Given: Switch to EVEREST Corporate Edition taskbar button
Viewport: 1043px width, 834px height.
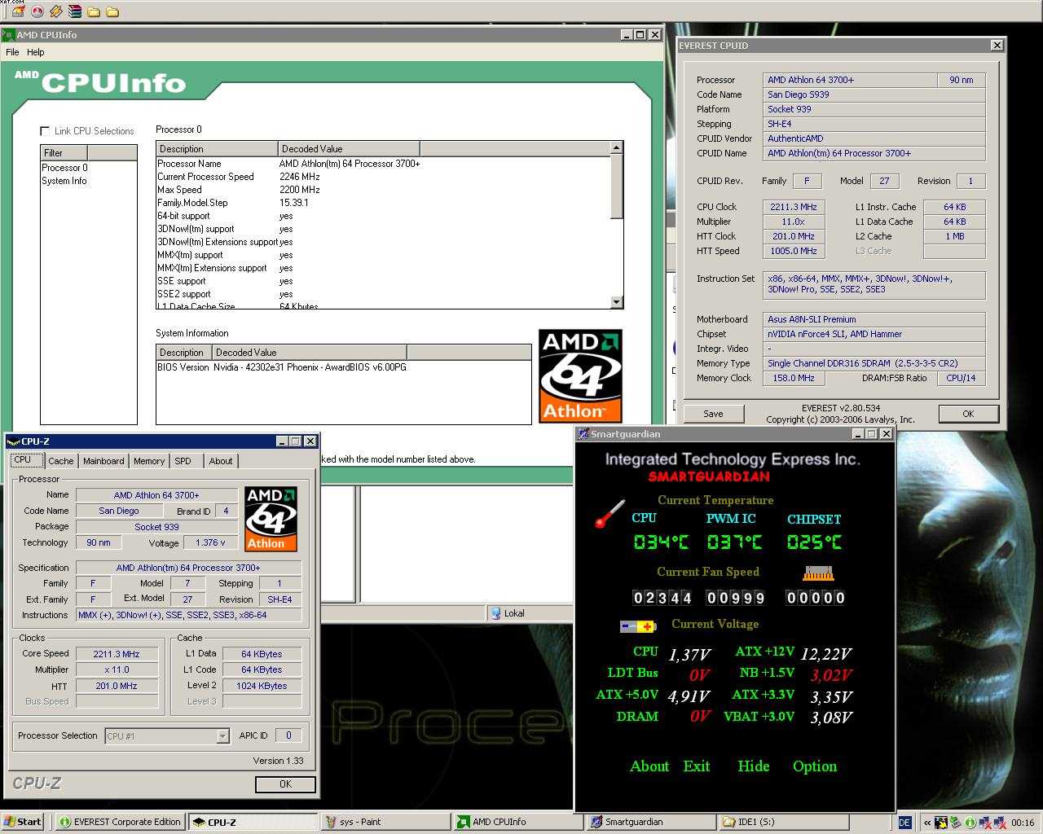Looking at the screenshot, I should 120,822.
